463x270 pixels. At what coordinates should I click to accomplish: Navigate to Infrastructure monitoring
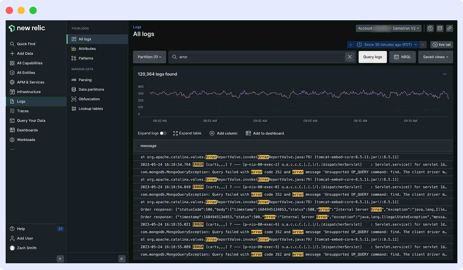coord(29,92)
